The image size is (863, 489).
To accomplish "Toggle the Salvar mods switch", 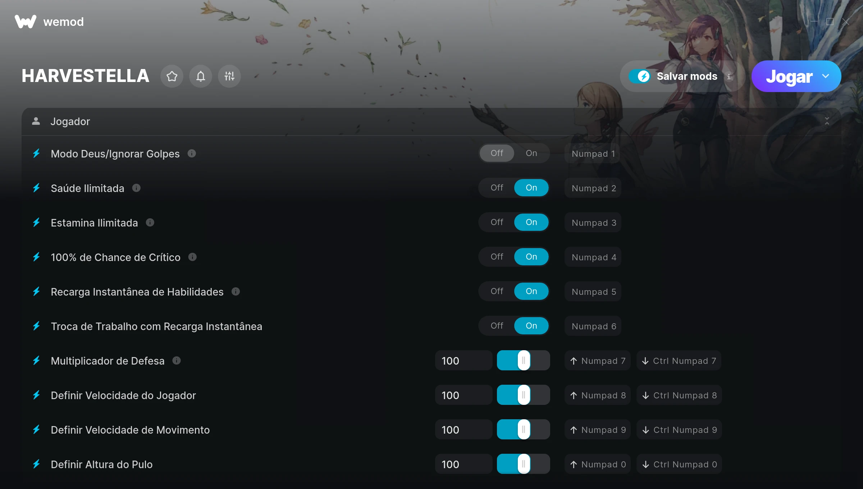I will (x=639, y=76).
